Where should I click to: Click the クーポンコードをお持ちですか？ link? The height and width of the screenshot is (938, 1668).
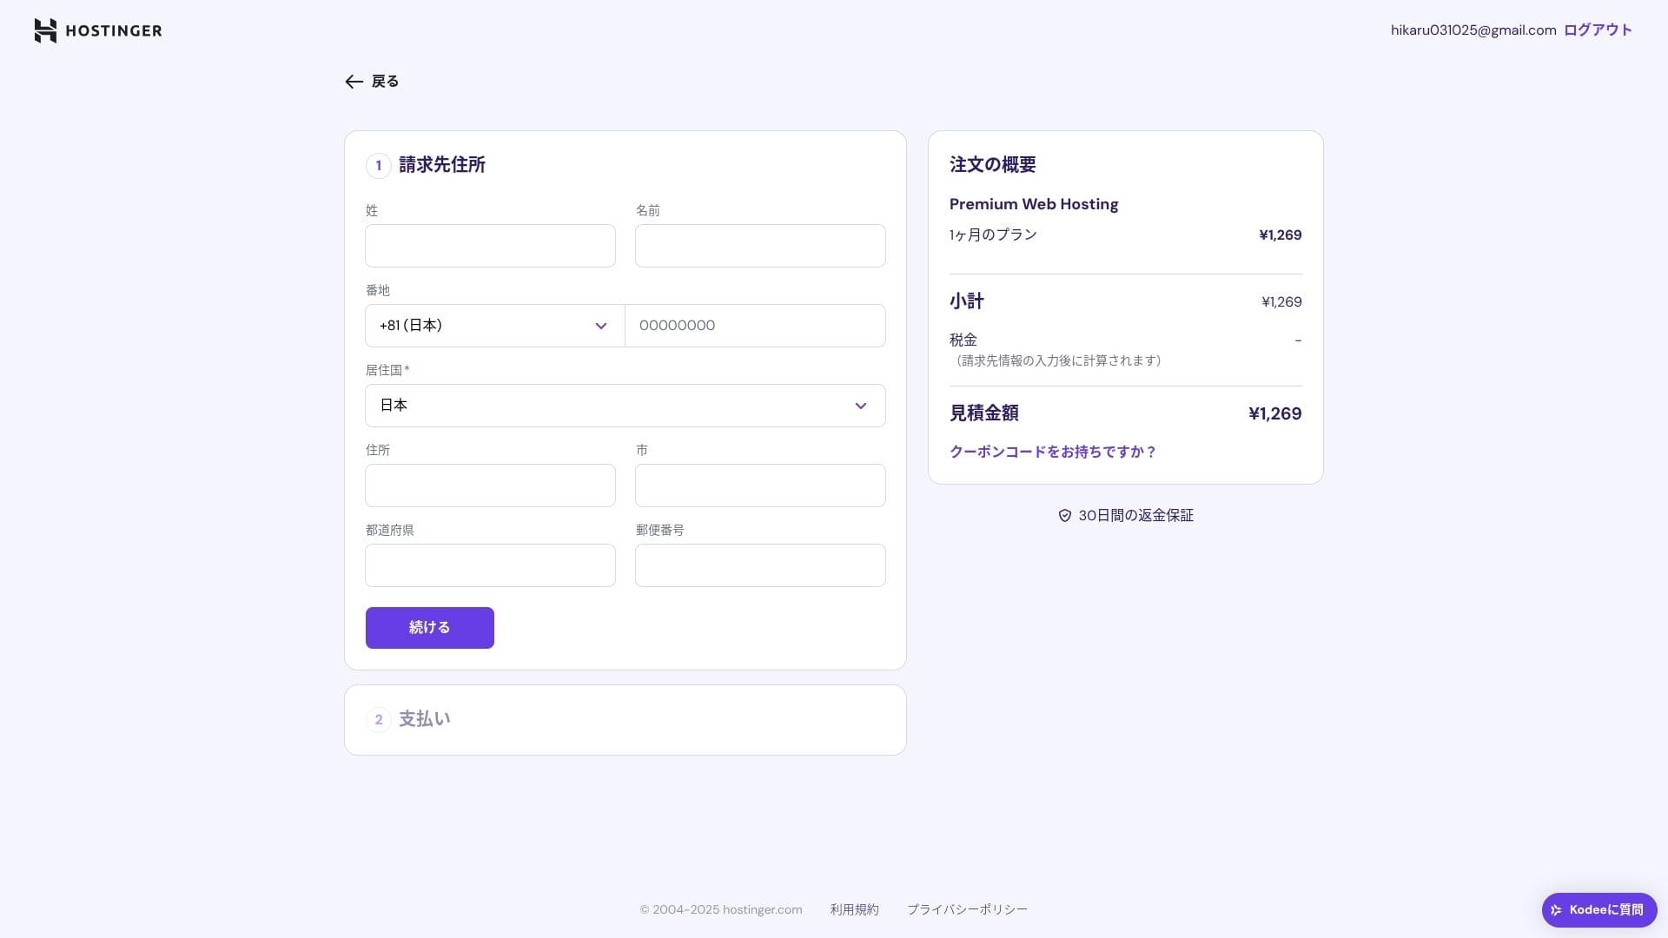tap(1053, 452)
